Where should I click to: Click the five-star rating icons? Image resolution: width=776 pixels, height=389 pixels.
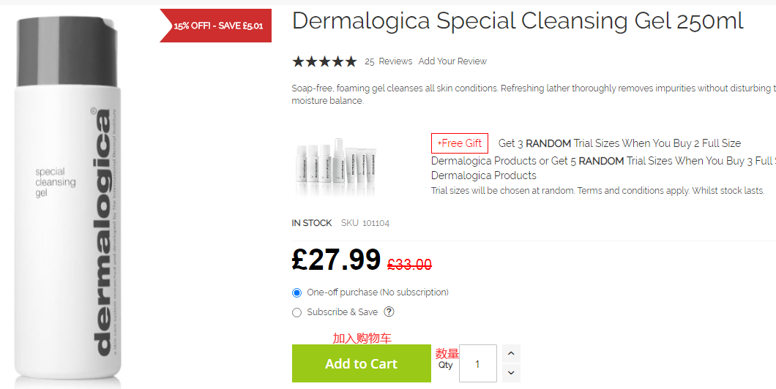pyautogui.click(x=324, y=61)
